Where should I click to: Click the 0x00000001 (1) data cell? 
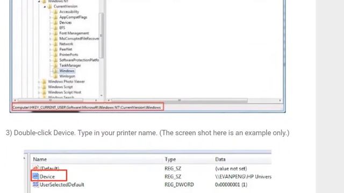[x=231, y=184]
